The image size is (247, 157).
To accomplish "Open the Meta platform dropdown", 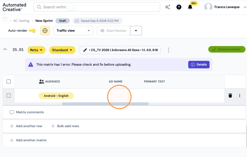I will tap(36, 50).
